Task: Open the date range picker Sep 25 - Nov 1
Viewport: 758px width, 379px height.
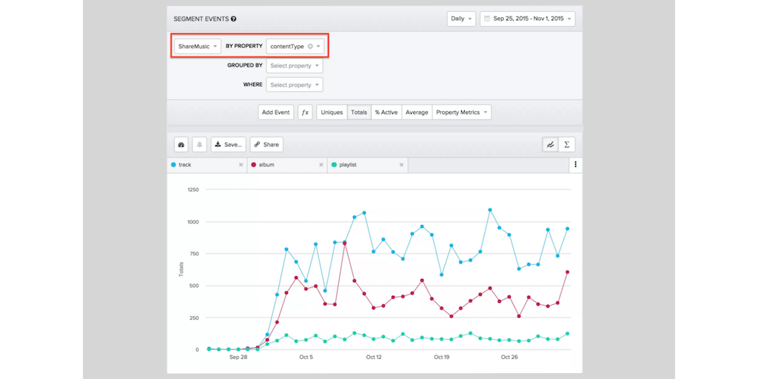Action: pyautogui.click(x=527, y=19)
